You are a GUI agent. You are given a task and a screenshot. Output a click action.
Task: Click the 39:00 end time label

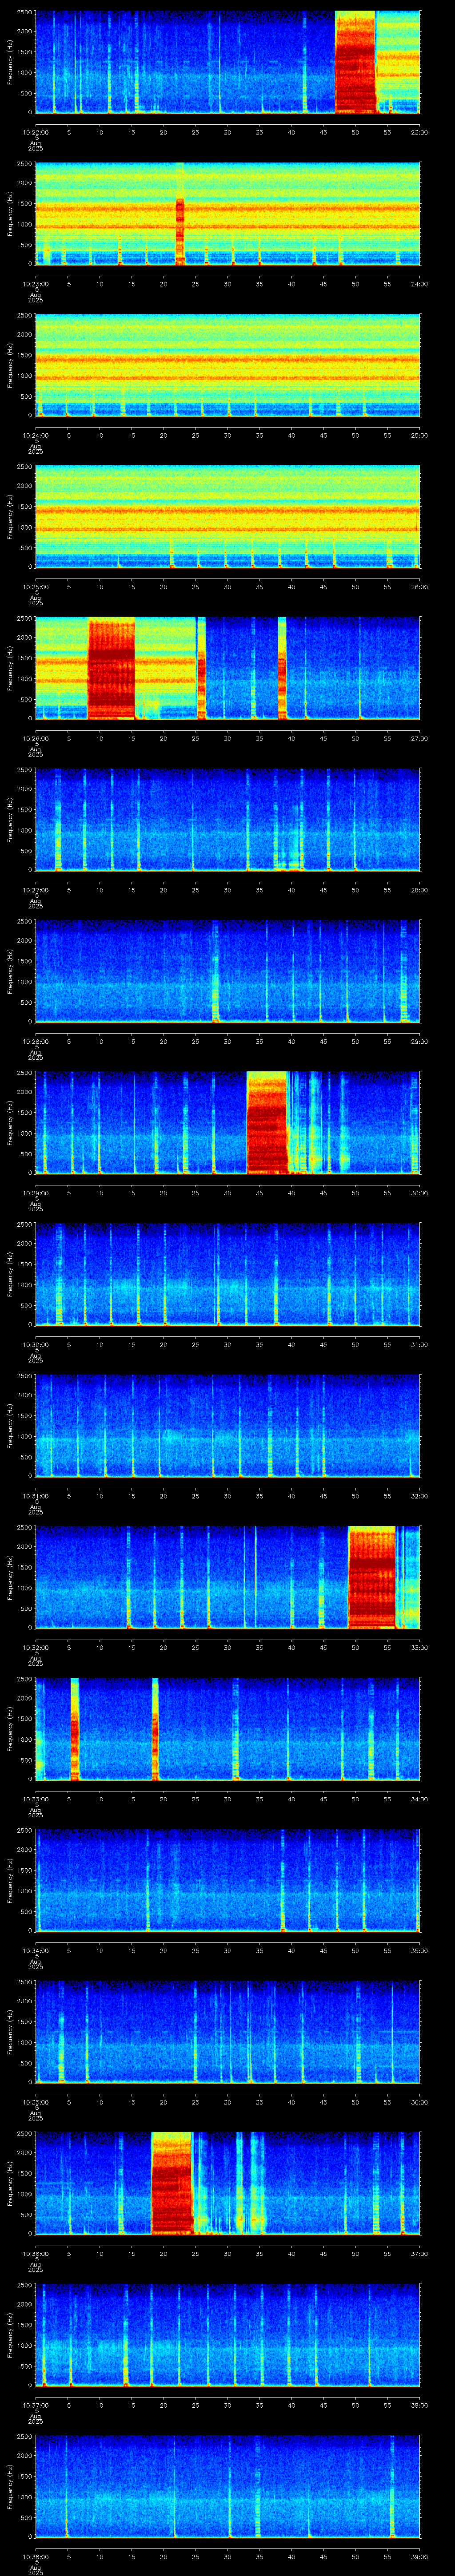[419, 2556]
